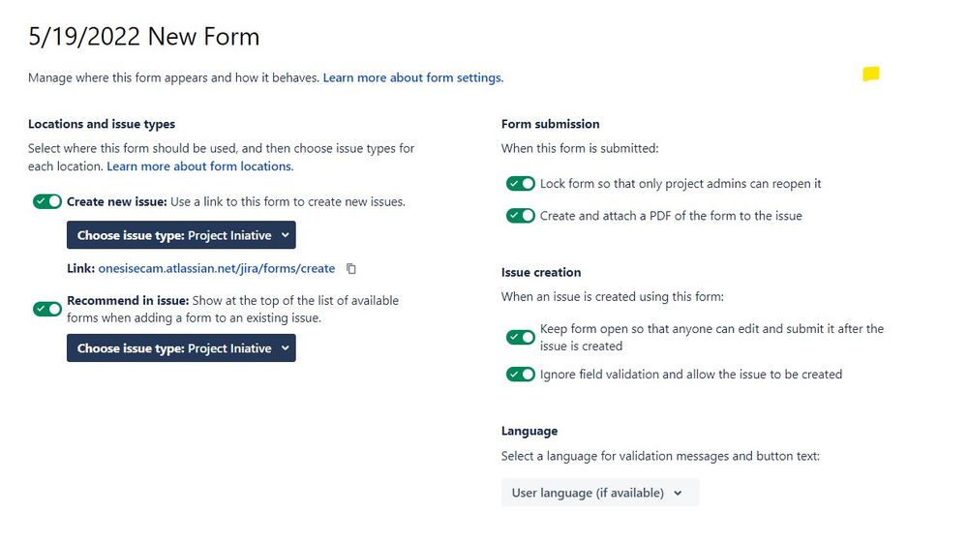
Task: Click the 5/19/2022 New Form title
Action: pyautogui.click(x=143, y=37)
